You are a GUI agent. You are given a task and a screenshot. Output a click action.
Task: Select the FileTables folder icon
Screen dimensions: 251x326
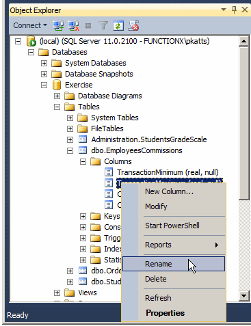82,128
